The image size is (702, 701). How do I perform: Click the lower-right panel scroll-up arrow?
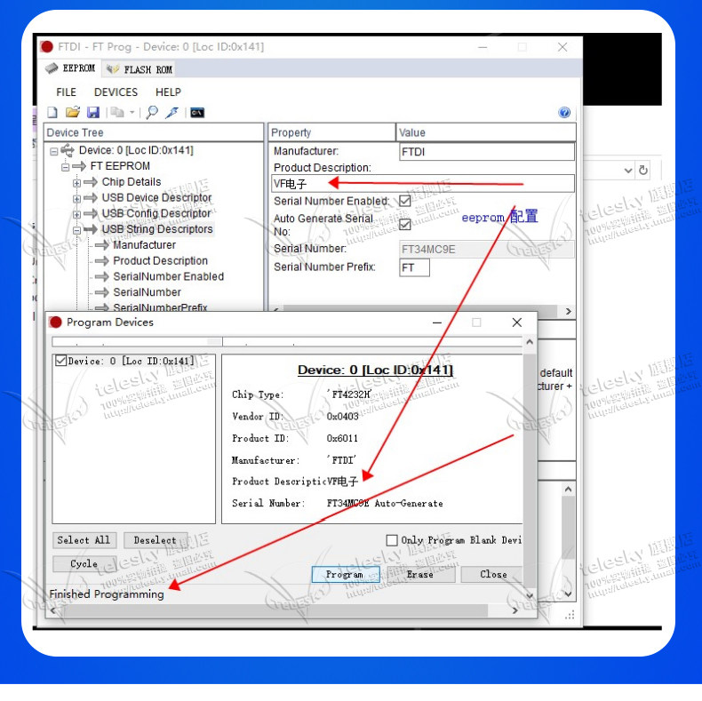point(568,490)
